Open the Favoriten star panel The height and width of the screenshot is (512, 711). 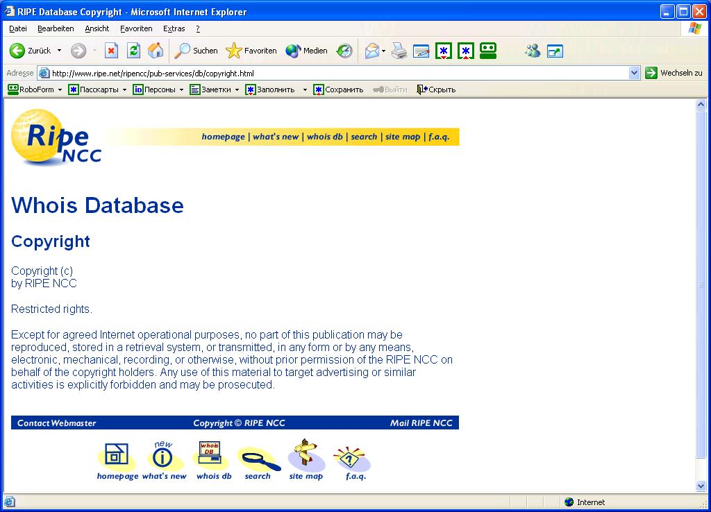[251, 51]
